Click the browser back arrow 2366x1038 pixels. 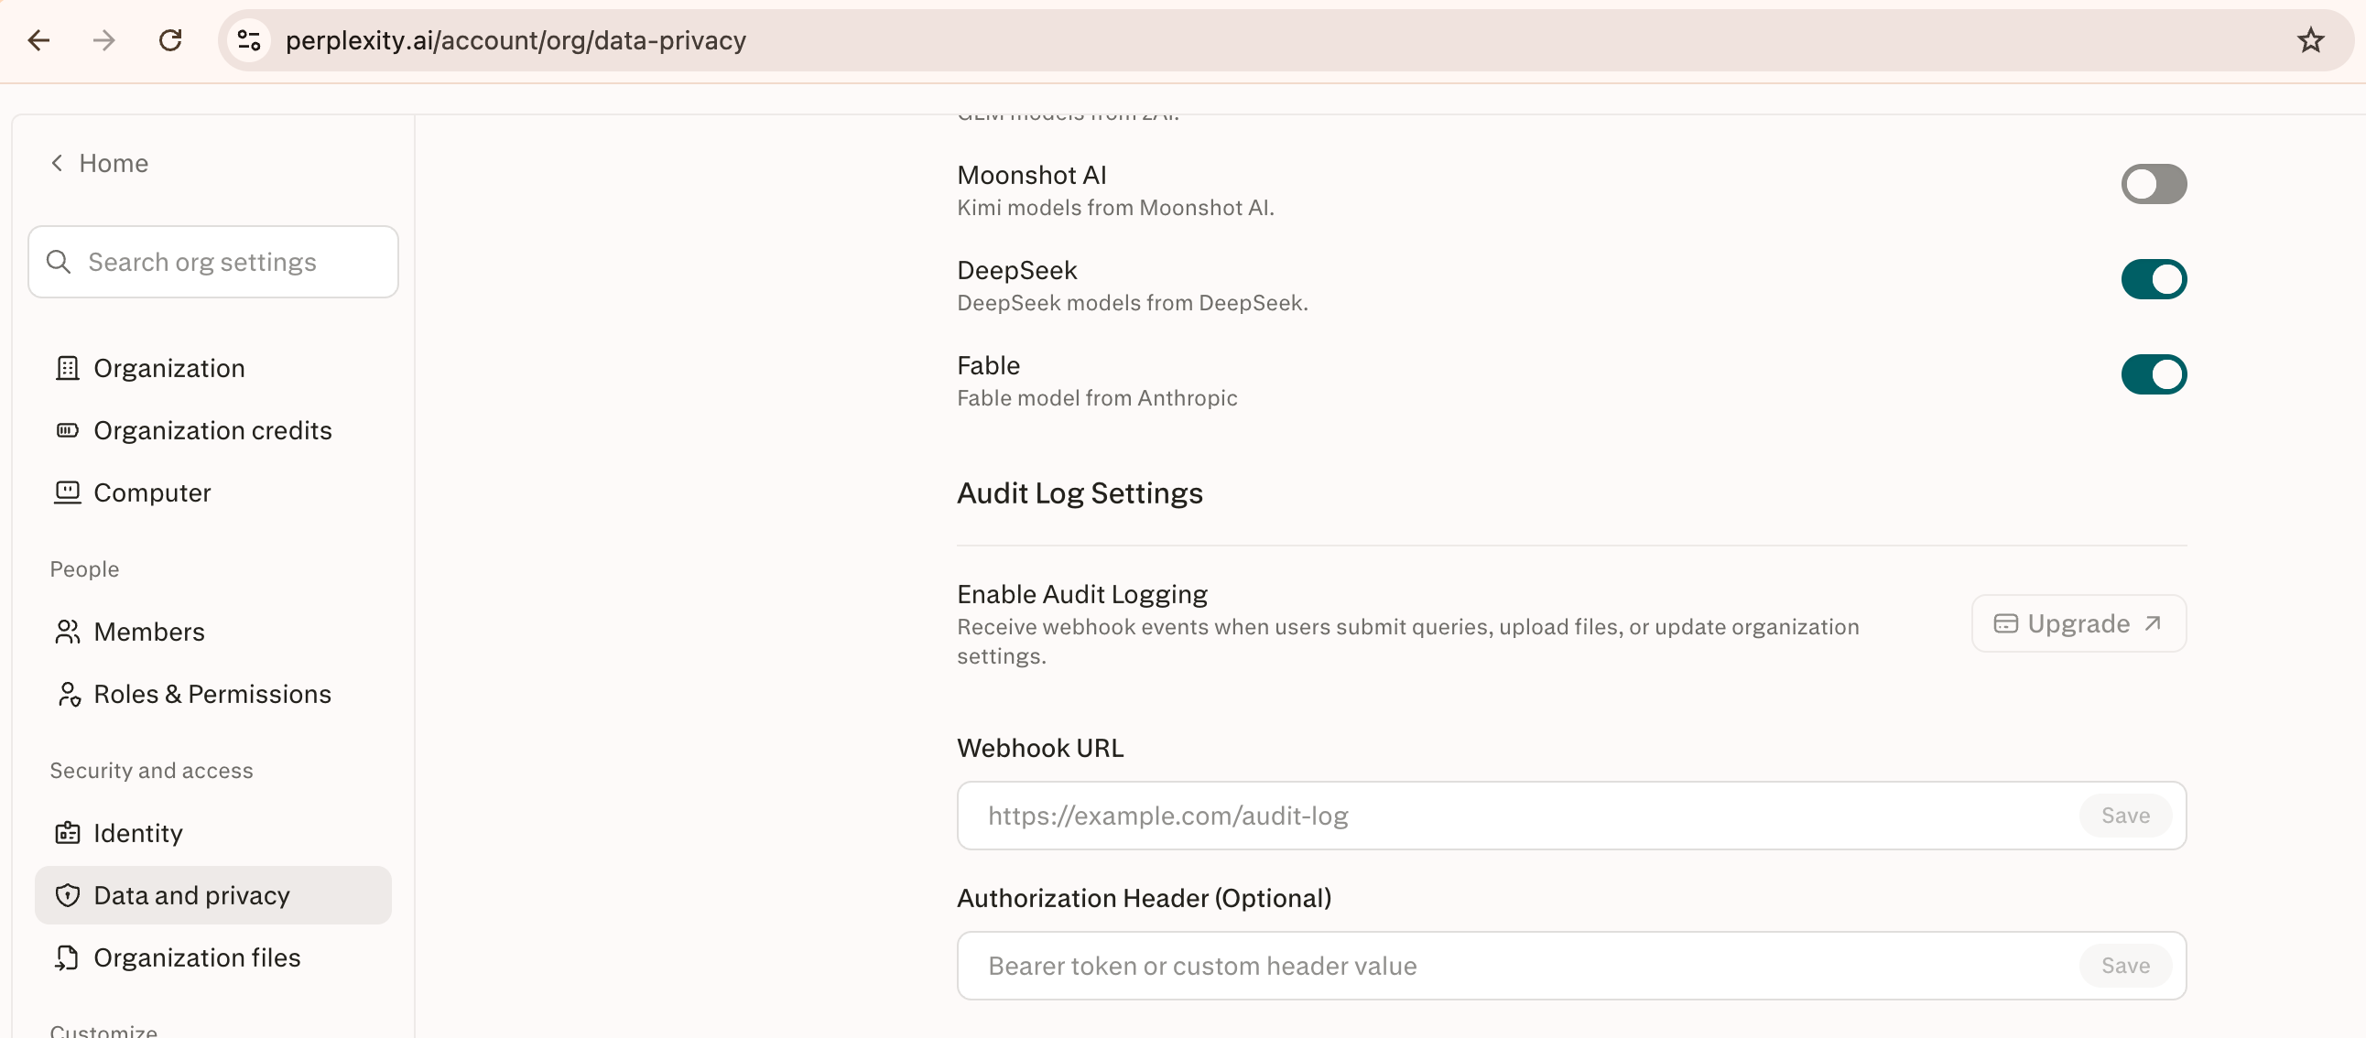click(x=38, y=40)
